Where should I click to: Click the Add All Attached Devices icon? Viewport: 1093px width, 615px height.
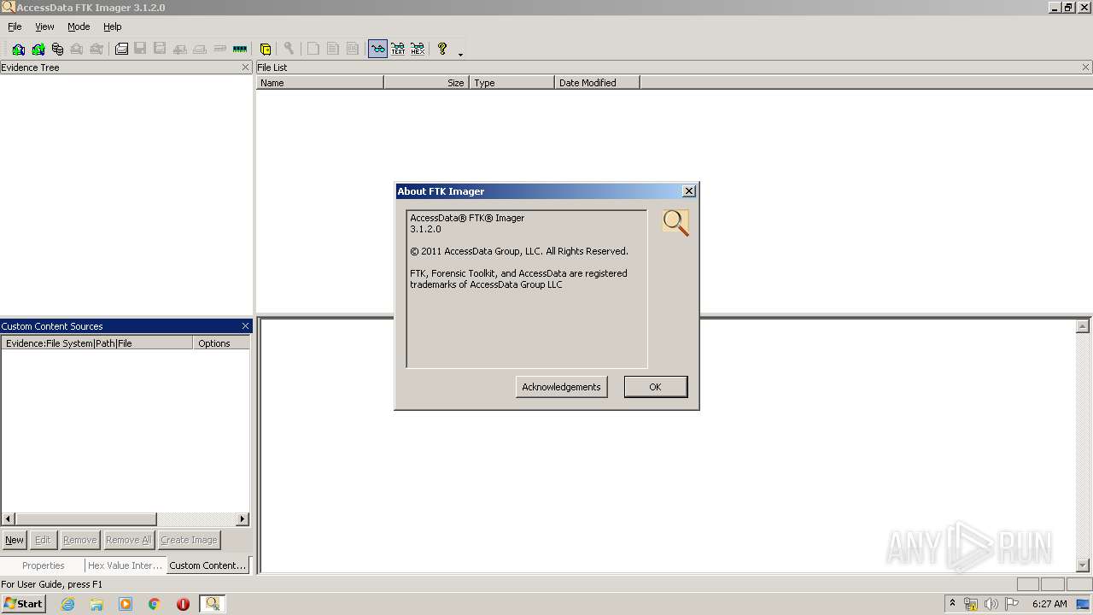38,49
